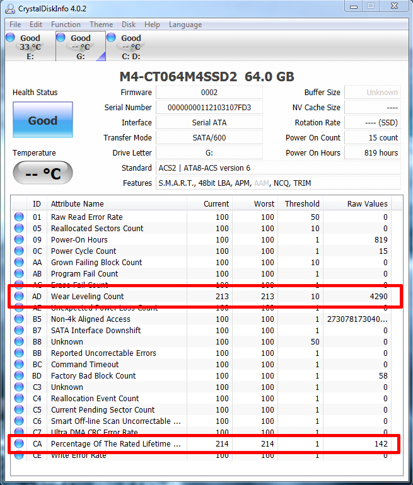The image size is (413, 485).
Task: Open the Help menu
Action: point(152,25)
